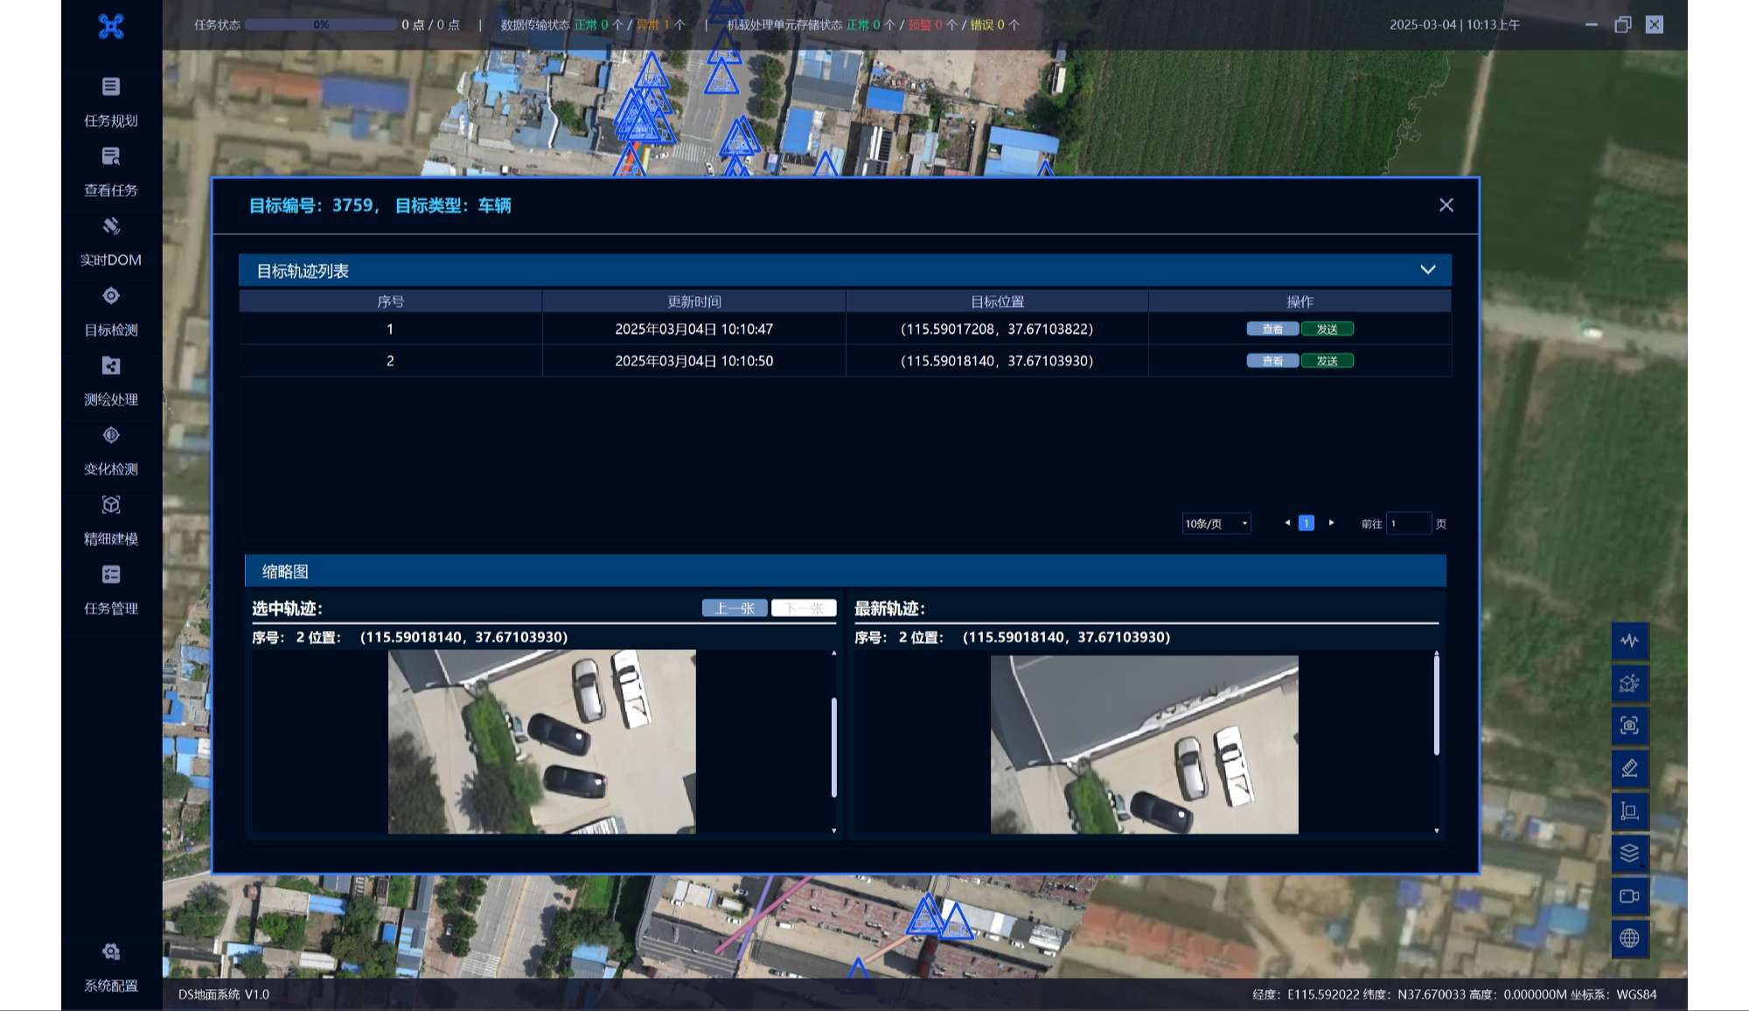Open the 查看任务 sidebar icon
Screen dimensions: 1749x1011
click(x=110, y=156)
